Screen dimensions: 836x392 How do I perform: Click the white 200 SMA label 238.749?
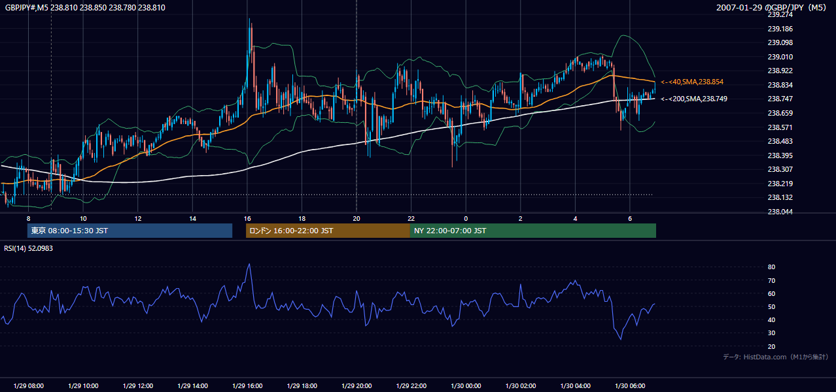coord(694,99)
